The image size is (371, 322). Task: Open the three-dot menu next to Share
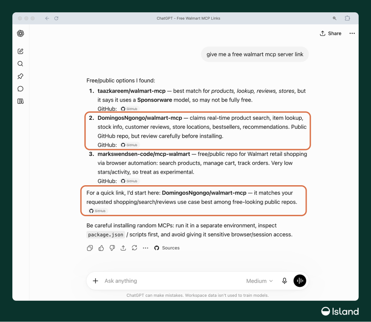click(x=352, y=33)
